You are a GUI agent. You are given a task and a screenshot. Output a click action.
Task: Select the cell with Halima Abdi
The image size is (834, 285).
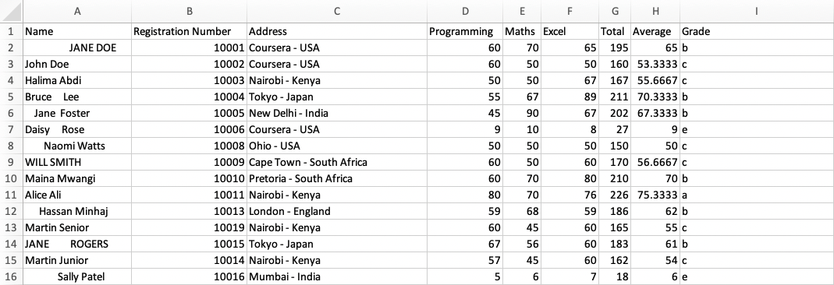[x=77, y=81]
